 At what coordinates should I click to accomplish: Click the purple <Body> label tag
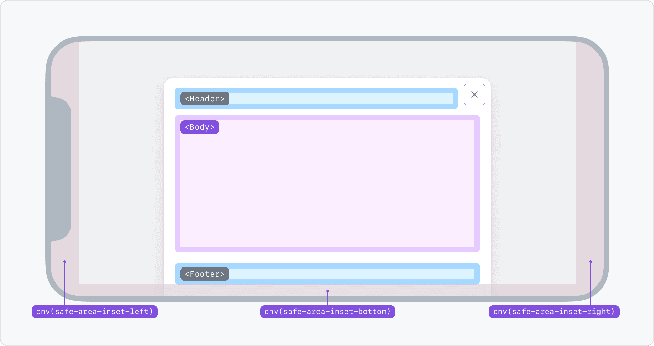point(199,127)
